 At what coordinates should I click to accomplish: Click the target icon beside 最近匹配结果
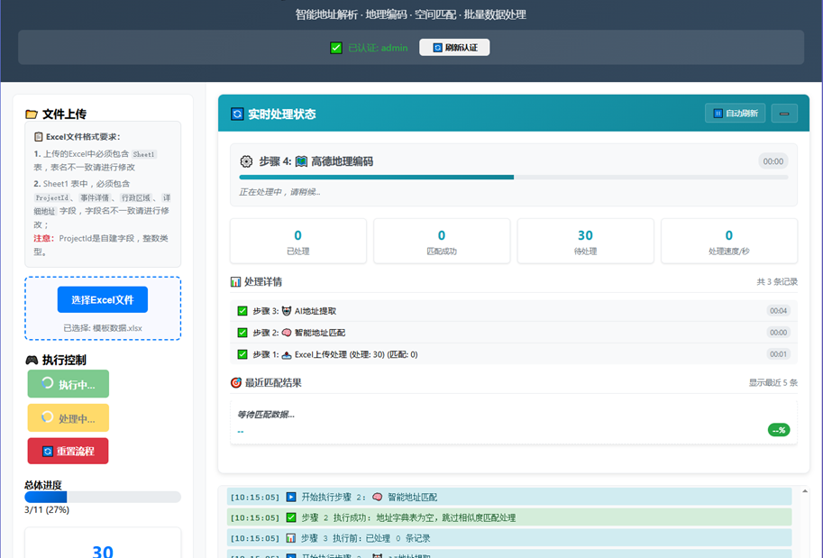[236, 382]
